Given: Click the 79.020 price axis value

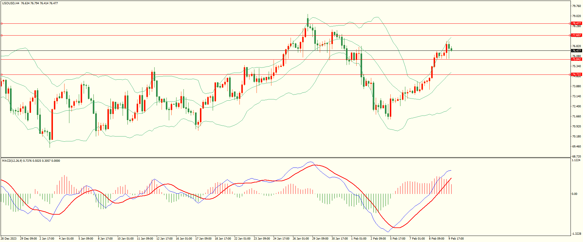Looking at the screenshot, I should (x=577, y=16).
